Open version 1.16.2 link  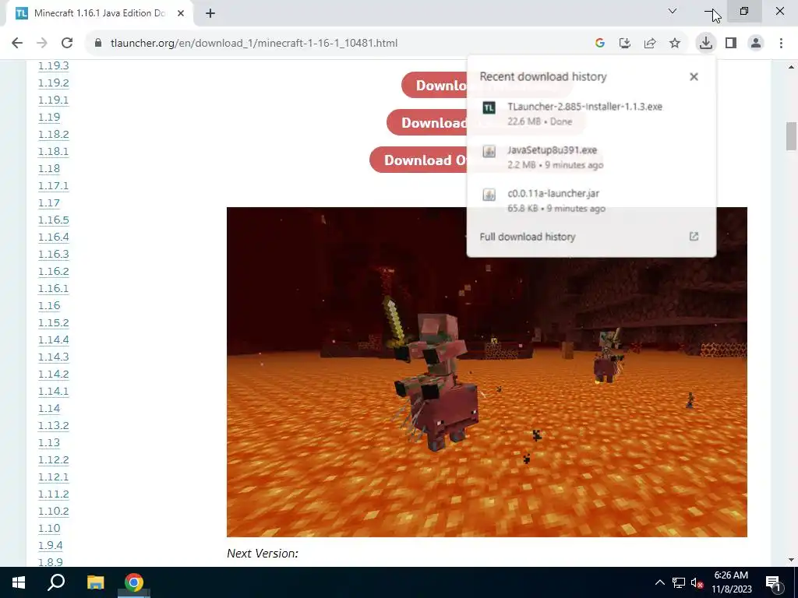coord(54,271)
